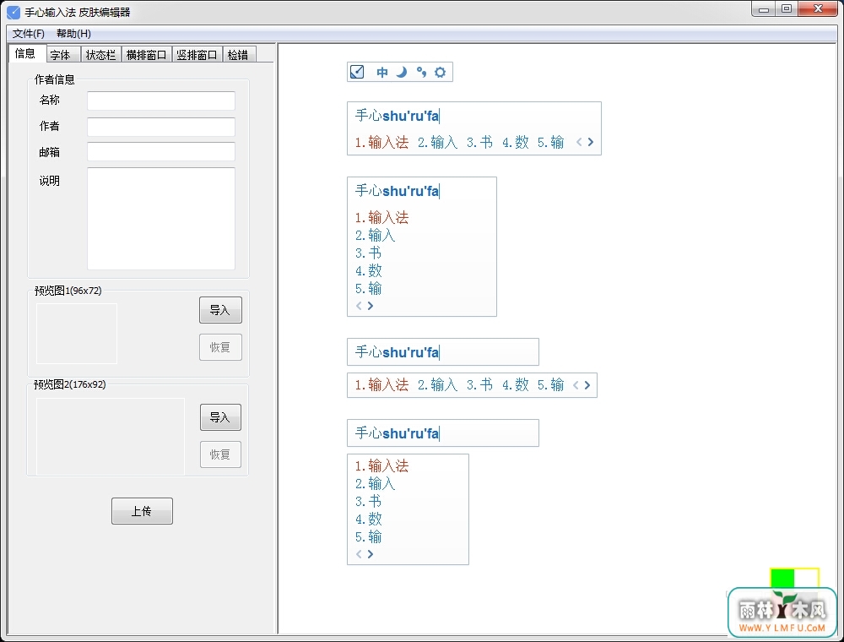Switch to the 横排窗口 tab

[x=146, y=55]
